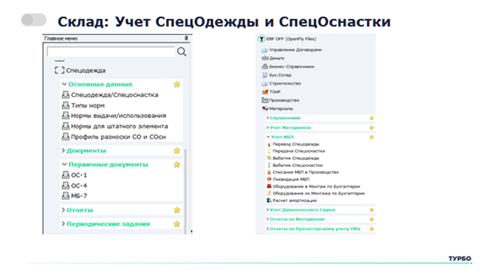
Task: Collapse the Первичные документы section chevron
Action: [64, 165]
